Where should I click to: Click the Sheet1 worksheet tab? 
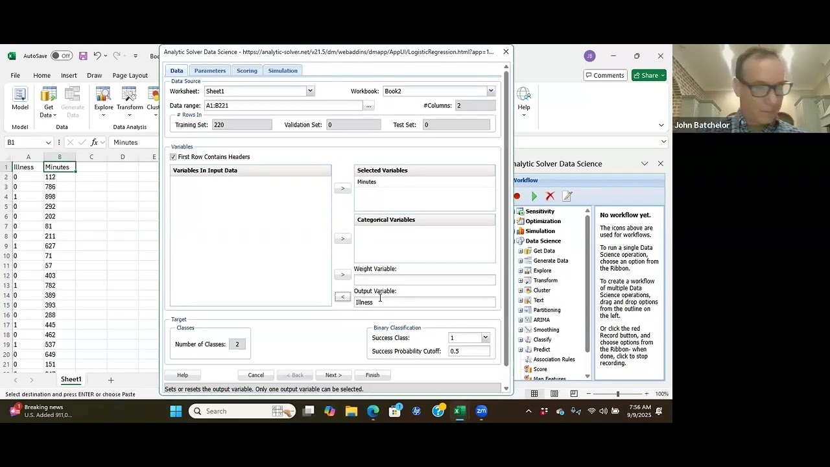click(x=71, y=379)
